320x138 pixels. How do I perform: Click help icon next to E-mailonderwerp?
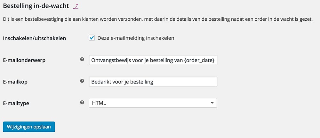(x=82, y=59)
